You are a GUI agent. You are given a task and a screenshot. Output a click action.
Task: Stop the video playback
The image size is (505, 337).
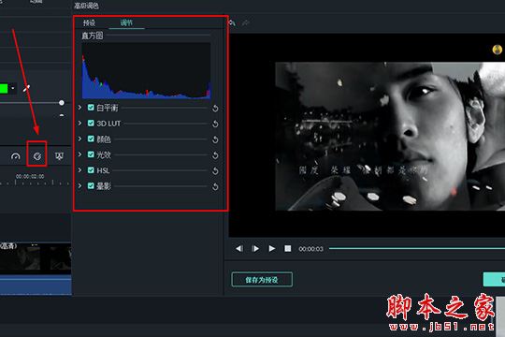pyautogui.click(x=288, y=249)
